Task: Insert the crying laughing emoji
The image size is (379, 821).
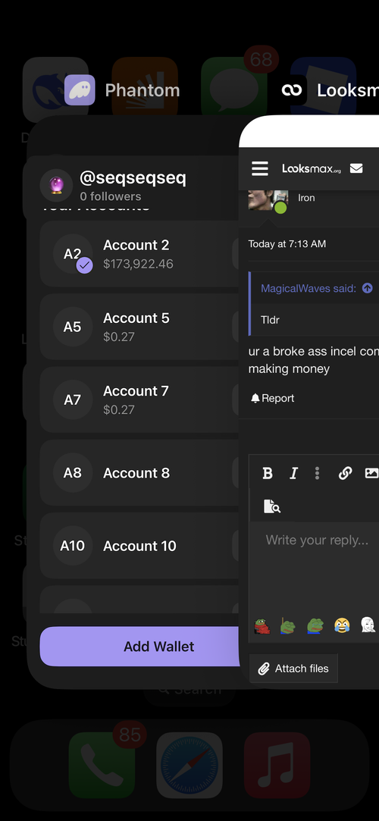Action: click(x=342, y=625)
